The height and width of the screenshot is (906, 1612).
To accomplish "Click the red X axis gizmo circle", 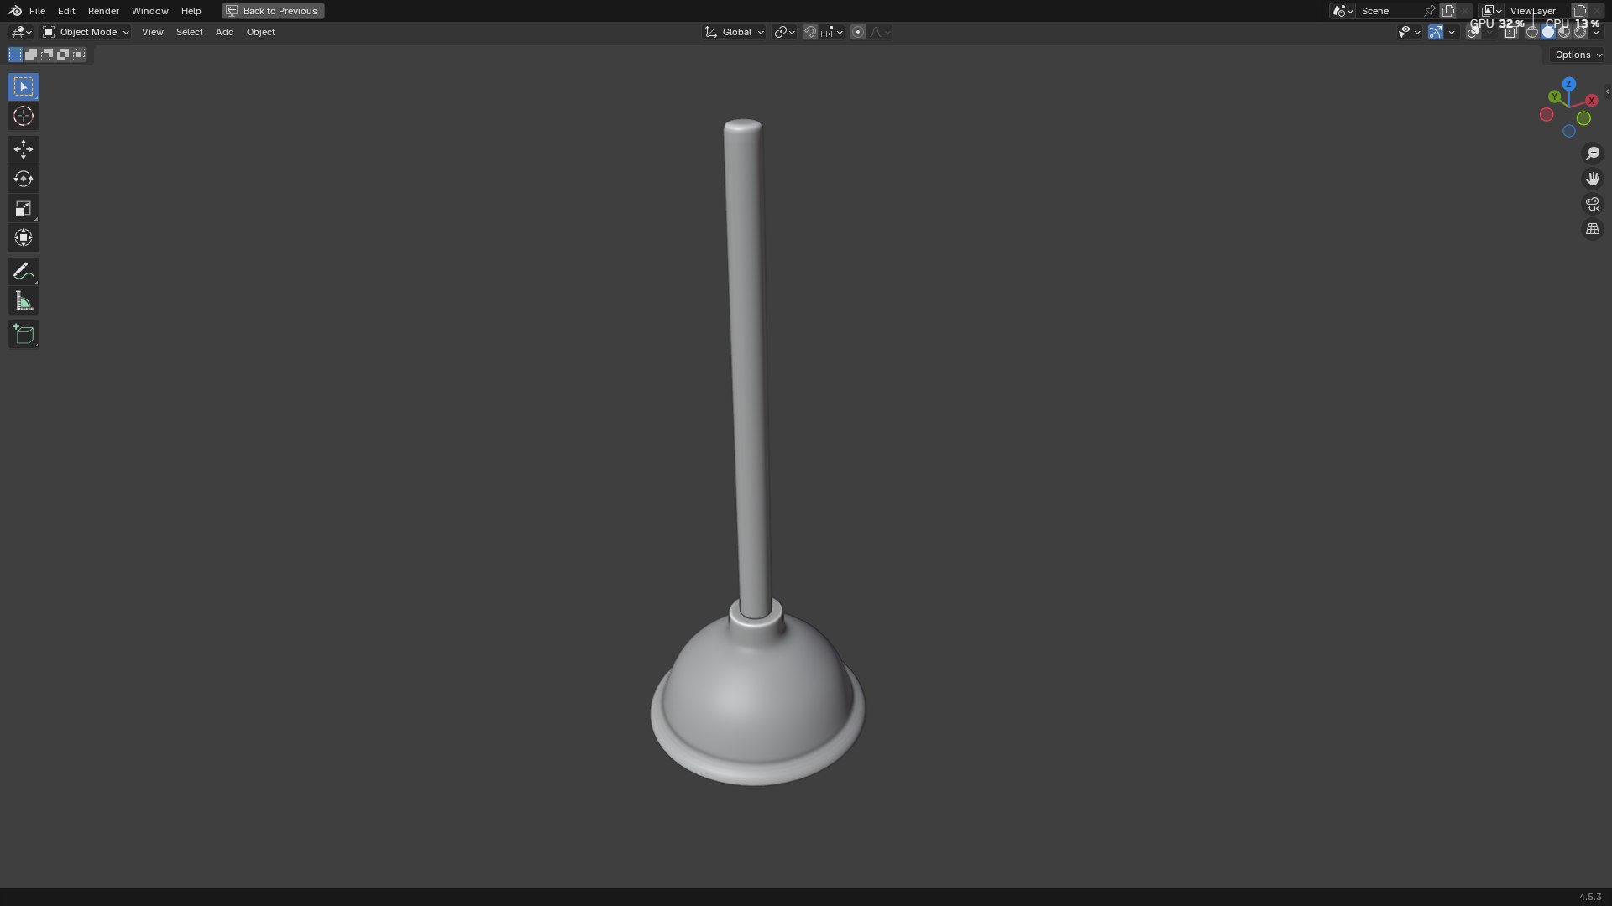I will pos(1591,101).
